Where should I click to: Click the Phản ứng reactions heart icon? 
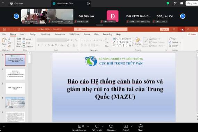111,126
